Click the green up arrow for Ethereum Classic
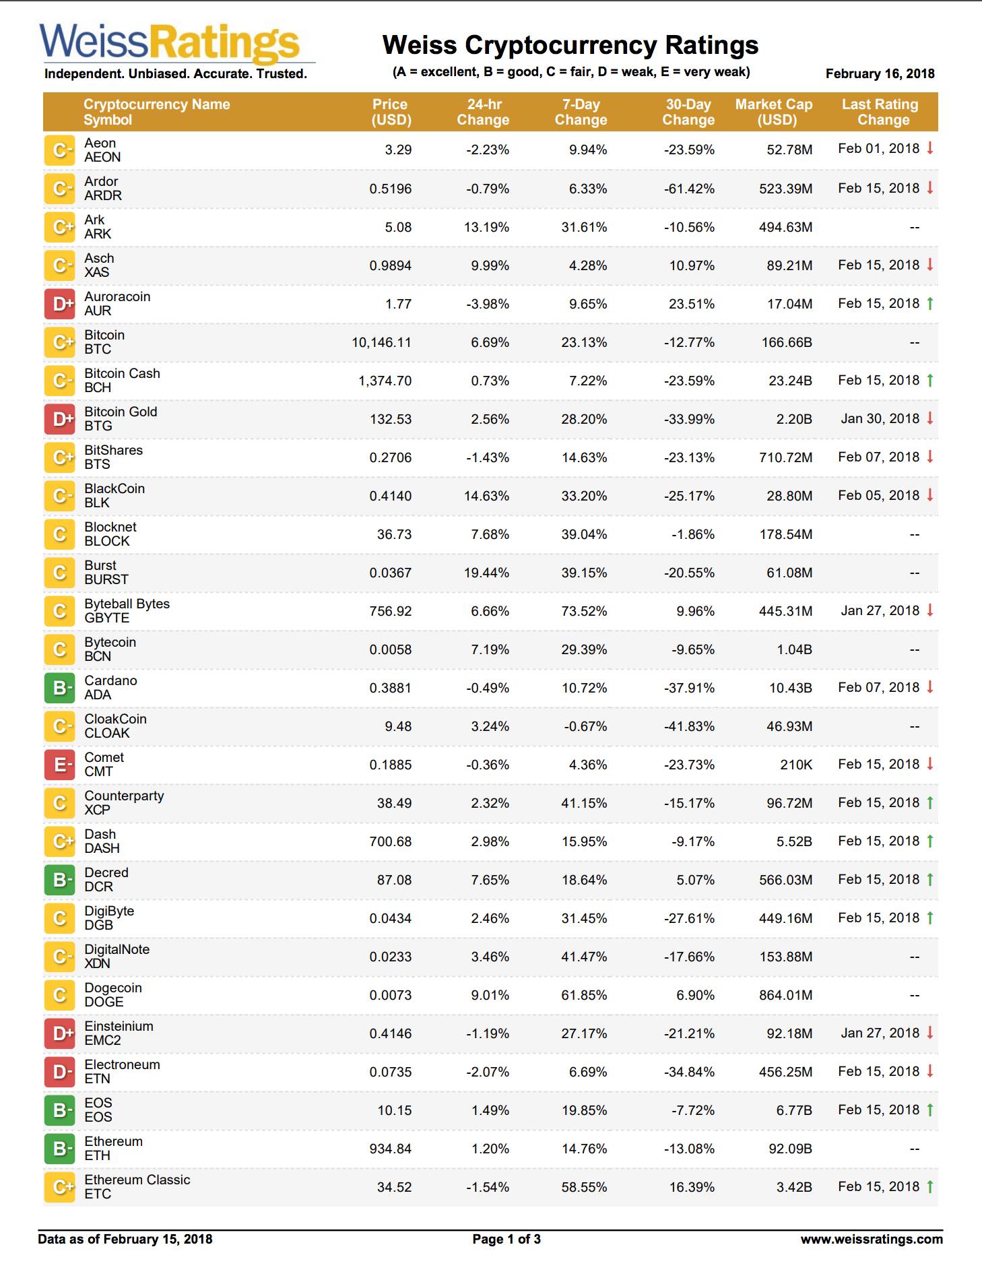The height and width of the screenshot is (1280, 982). [x=930, y=1186]
